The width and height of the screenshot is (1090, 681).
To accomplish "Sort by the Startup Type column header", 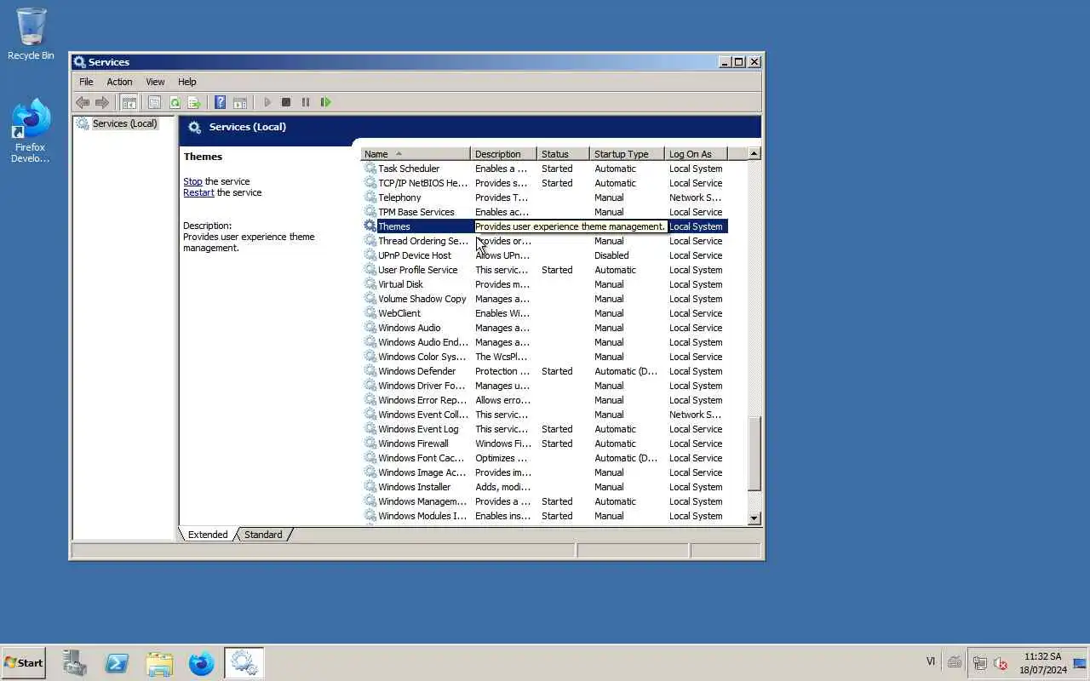I will [x=627, y=154].
